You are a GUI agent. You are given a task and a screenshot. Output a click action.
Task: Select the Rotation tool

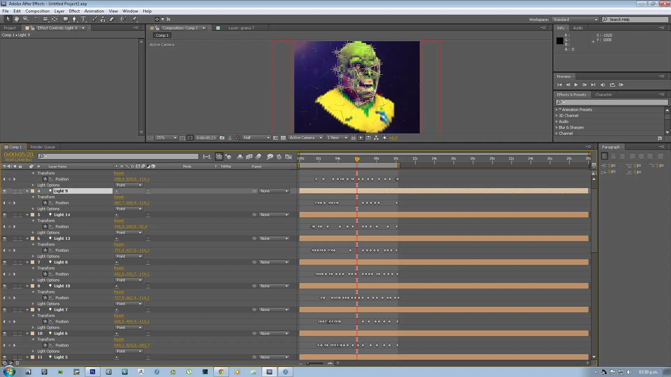(37, 19)
